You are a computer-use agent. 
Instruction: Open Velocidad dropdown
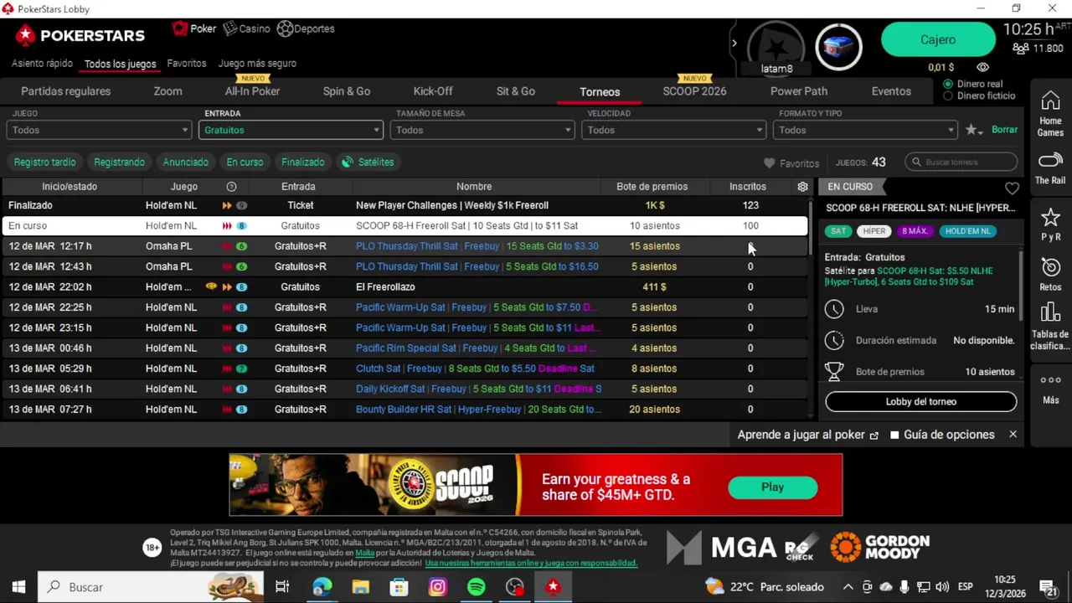point(674,130)
